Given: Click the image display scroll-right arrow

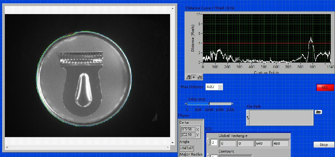Looking at the screenshot, I should [168, 148].
